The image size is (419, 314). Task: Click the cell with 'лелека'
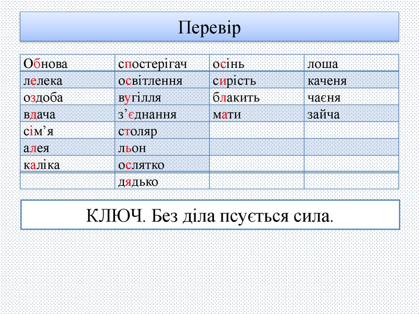pos(68,80)
